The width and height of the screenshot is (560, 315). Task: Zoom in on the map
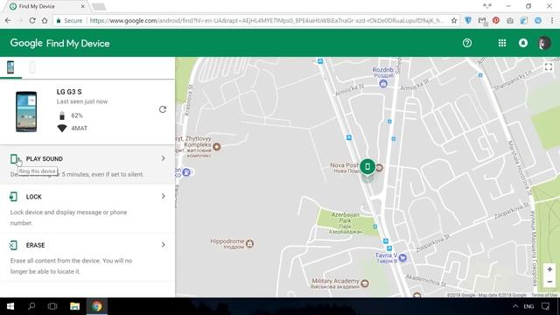coord(549,269)
